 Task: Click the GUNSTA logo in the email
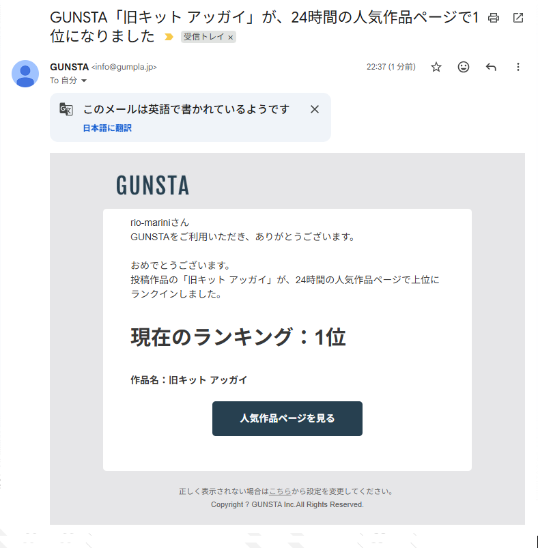[152, 185]
